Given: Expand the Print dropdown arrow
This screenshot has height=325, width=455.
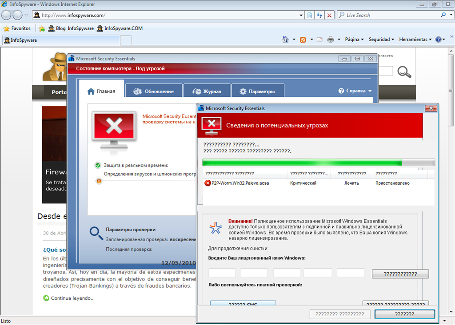Looking at the screenshot, I should [339, 40].
